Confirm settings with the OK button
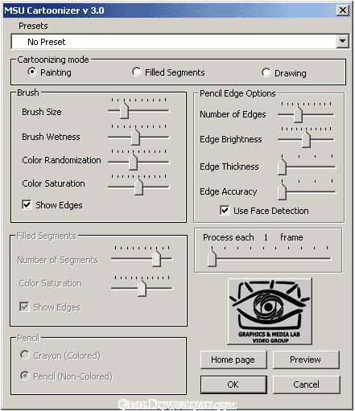The image size is (355, 411). (233, 384)
